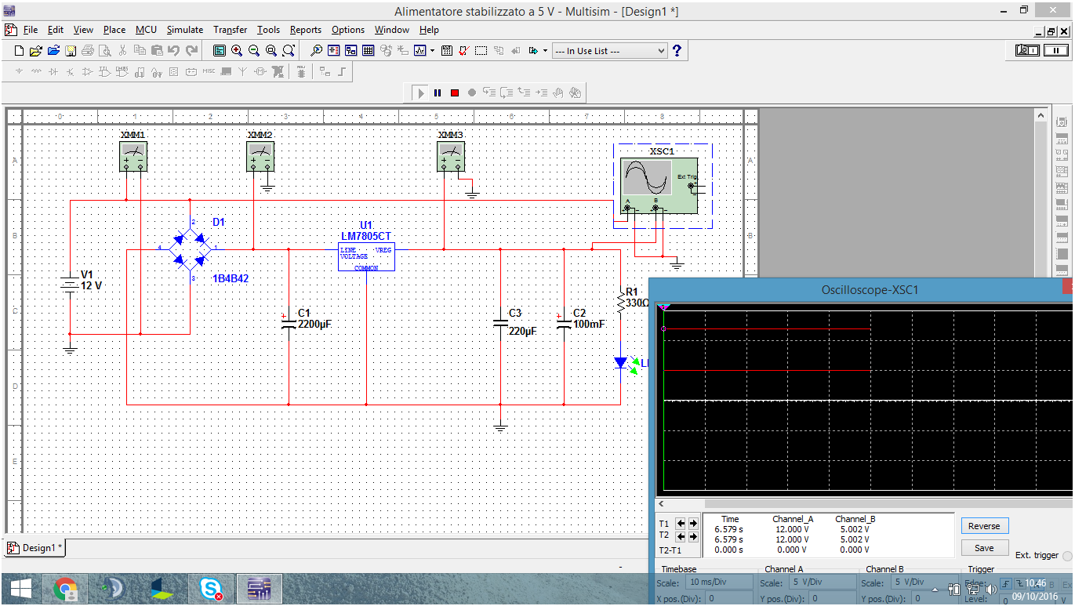The width and height of the screenshot is (1075, 606).
Task: Open the Grapher icon dropdown arrow
Action: [432, 51]
